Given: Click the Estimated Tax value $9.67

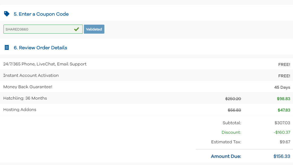Looking at the screenshot, I should pyautogui.click(x=285, y=142).
